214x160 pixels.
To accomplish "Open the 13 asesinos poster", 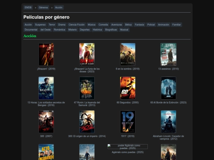I will click(168, 54).
